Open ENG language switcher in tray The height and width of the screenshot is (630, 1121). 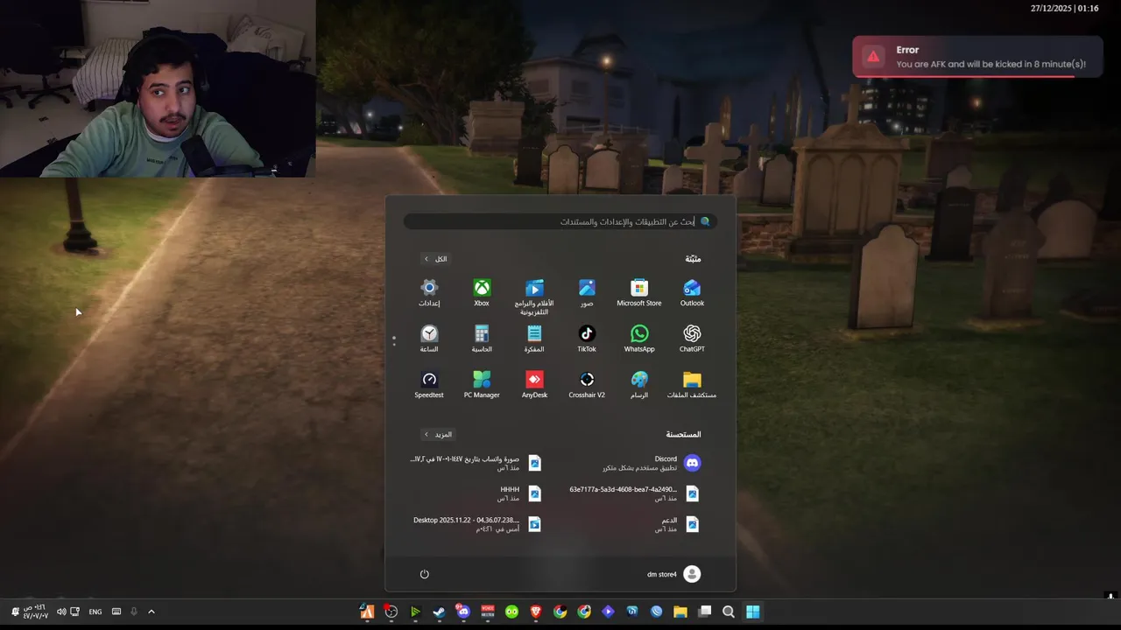click(x=95, y=612)
